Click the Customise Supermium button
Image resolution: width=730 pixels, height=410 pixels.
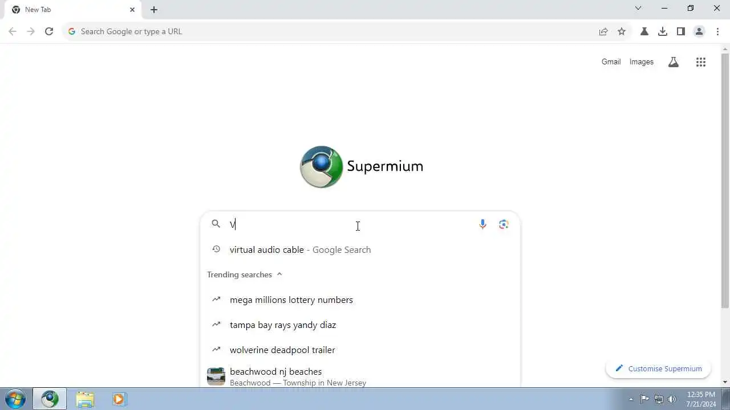(x=658, y=368)
